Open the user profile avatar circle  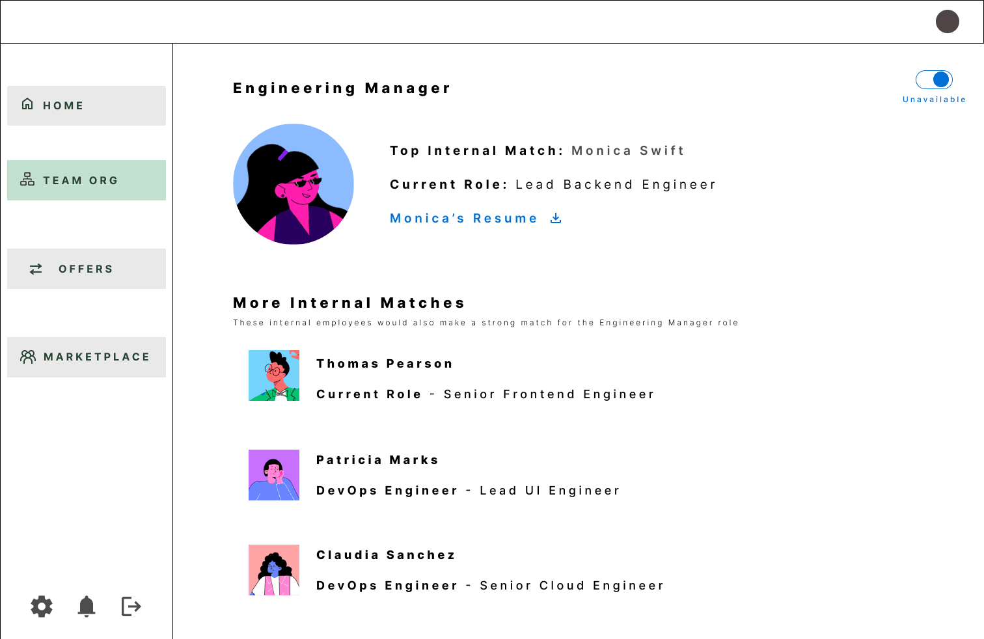pyautogui.click(x=948, y=21)
